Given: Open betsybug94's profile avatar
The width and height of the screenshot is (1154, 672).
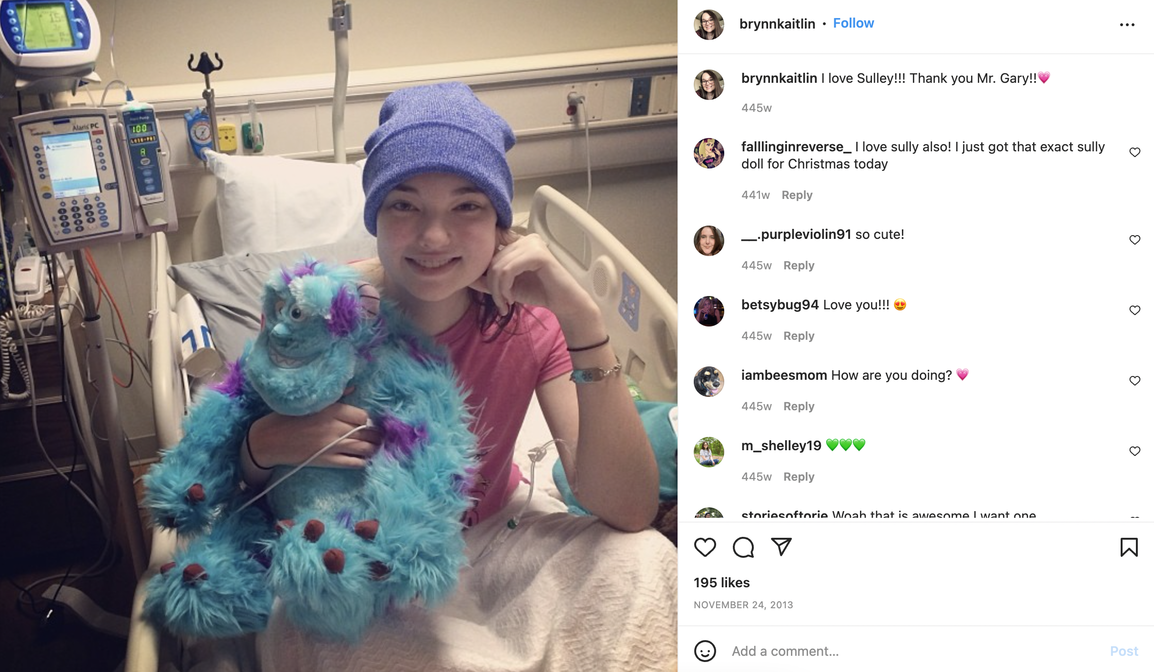Looking at the screenshot, I should (x=709, y=311).
